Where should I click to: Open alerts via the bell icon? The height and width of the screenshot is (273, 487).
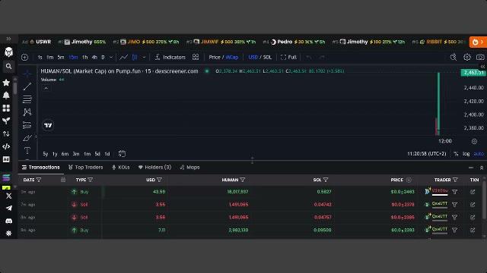tap(6, 96)
